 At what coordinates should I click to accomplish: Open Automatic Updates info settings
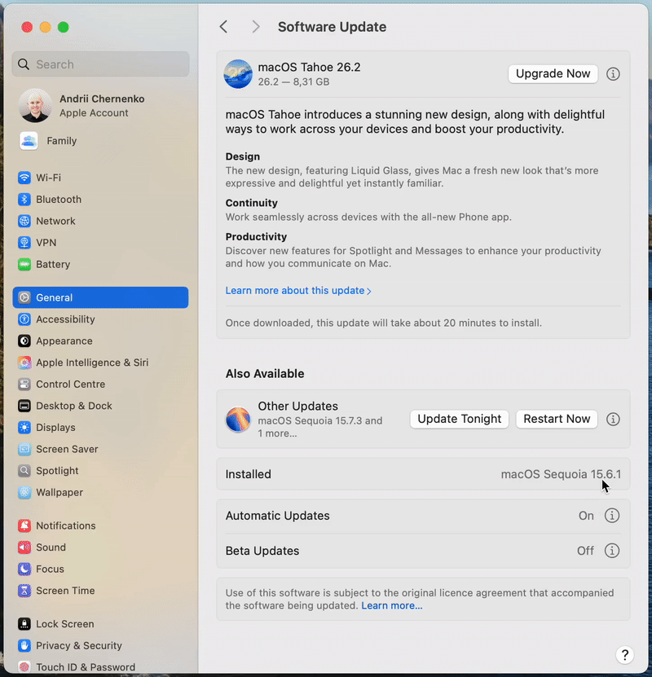click(612, 515)
